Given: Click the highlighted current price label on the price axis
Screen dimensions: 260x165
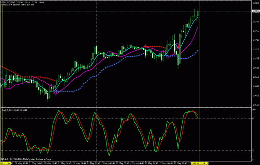Looking at the screenshot, I should click(x=256, y=11).
